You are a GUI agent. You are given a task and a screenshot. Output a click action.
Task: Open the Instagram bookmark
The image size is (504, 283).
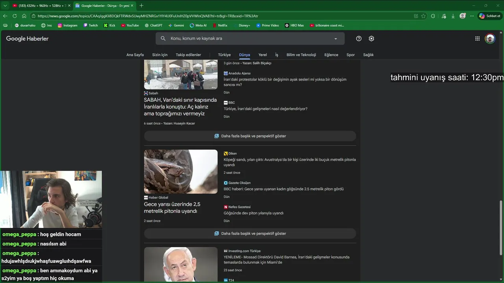point(67,25)
